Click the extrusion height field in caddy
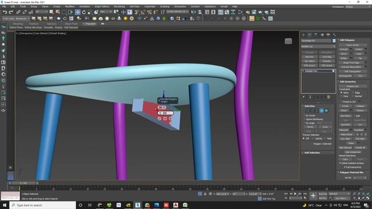This screenshot has width=372, height=209. pyautogui.click(x=165, y=113)
